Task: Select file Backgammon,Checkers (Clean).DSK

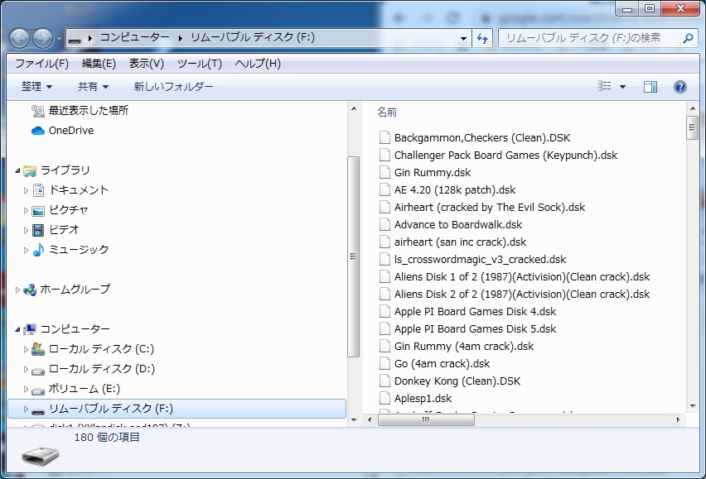Action: [482, 137]
